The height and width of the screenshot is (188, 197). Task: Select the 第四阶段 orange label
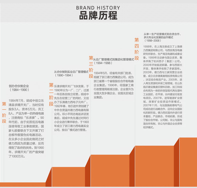click(x=137, y=49)
